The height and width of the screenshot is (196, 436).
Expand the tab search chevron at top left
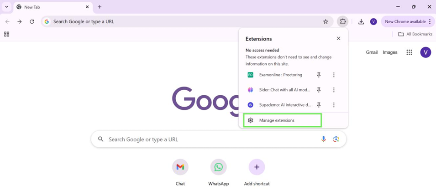[7, 7]
